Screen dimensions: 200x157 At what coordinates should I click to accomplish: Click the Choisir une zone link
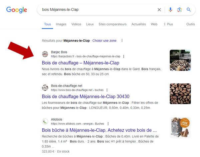pos(104,41)
